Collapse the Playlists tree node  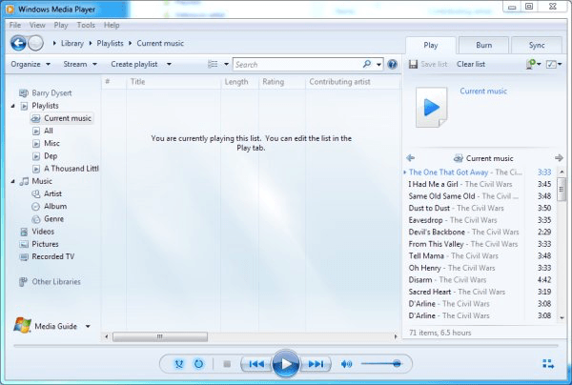click(12, 106)
